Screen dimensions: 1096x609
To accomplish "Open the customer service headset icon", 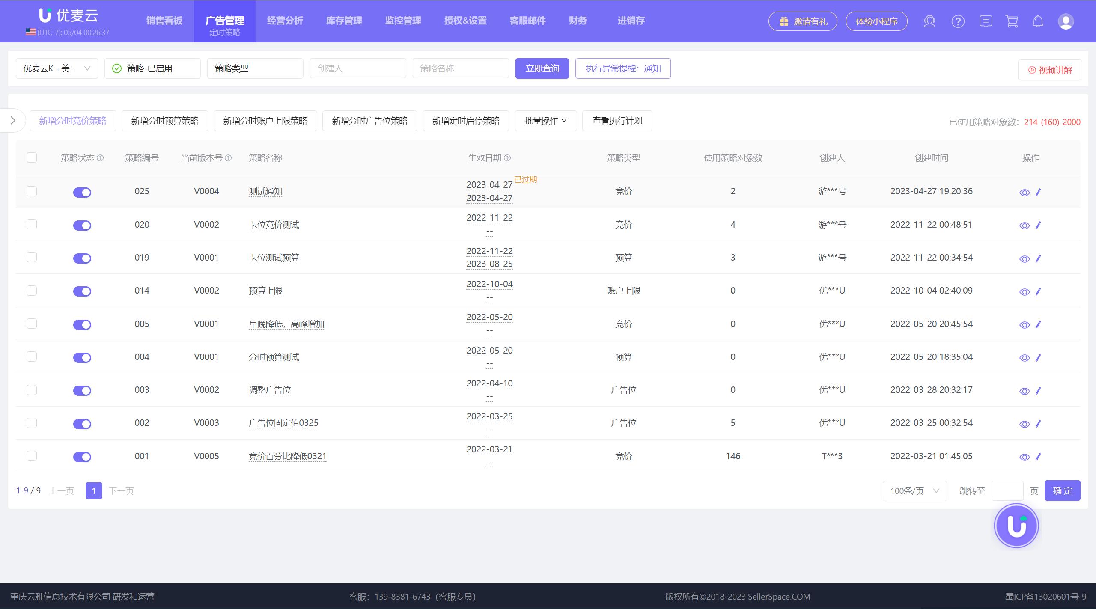I will click(x=929, y=21).
